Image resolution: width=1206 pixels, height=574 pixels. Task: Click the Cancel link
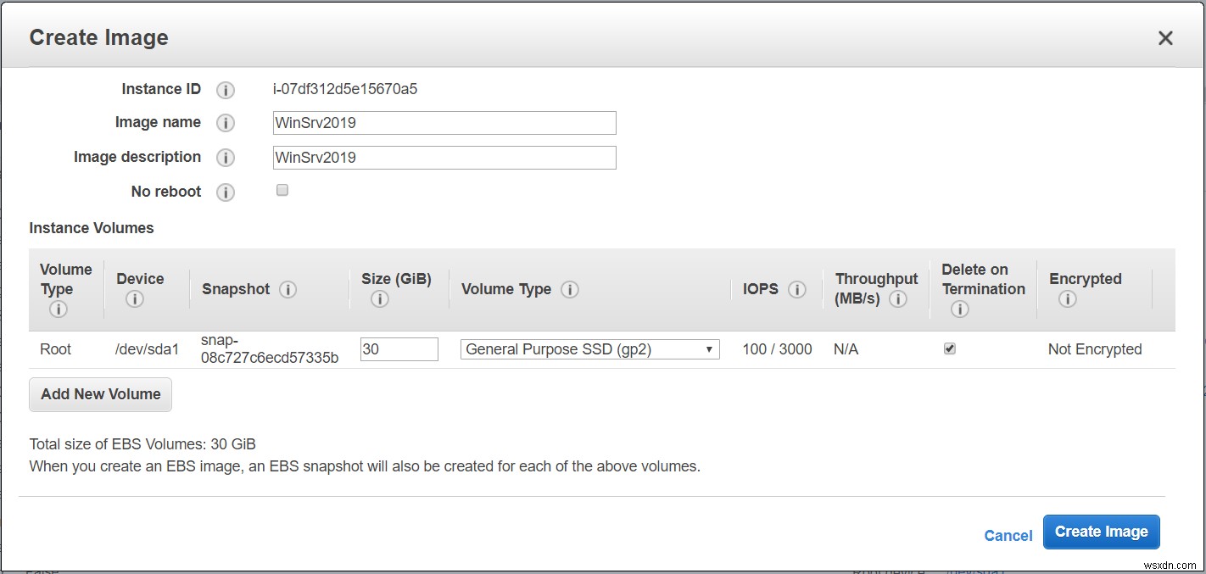coord(1008,535)
